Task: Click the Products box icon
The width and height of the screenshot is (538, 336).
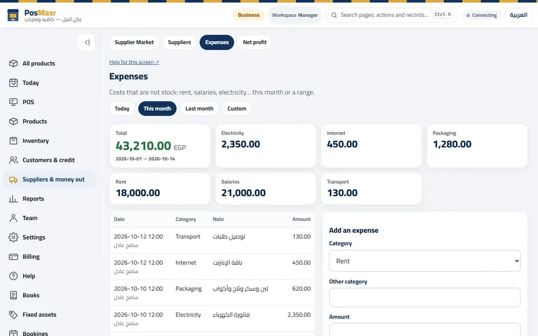Action: coord(13,122)
